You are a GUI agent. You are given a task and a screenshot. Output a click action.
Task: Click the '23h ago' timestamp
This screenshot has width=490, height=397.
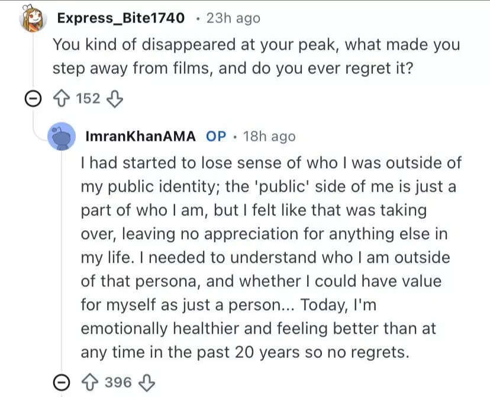[233, 18]
